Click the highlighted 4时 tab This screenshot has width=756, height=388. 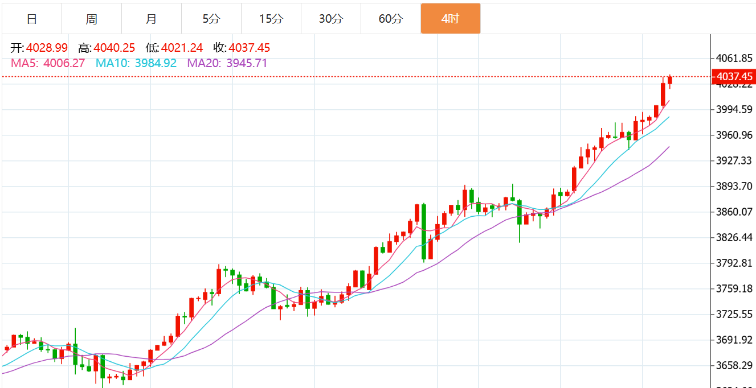coord(450,19)
